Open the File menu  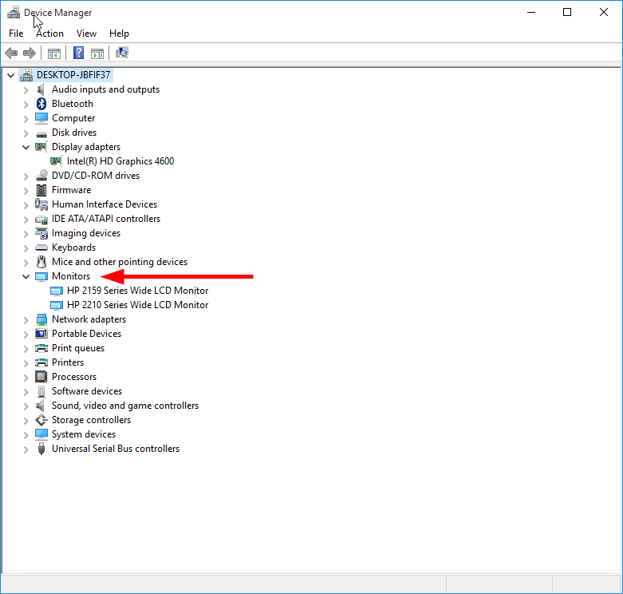(16, 34)
